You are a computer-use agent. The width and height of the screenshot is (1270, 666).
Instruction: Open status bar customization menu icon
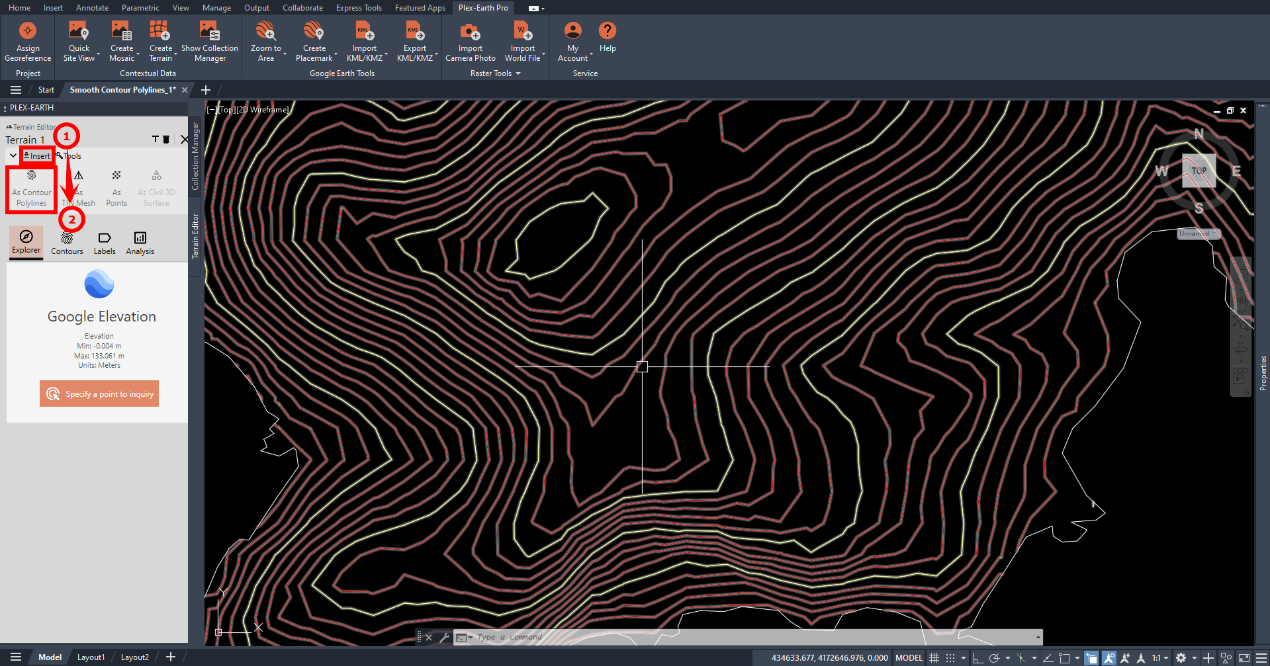tap(1261, 657)
